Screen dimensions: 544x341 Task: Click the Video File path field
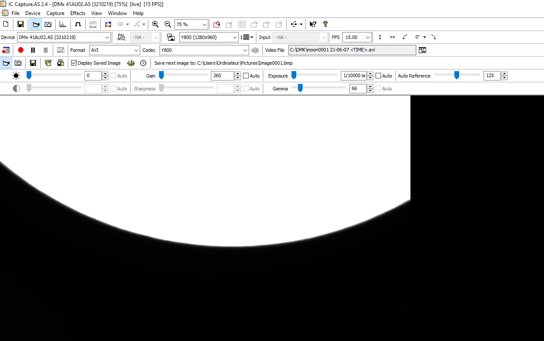352,50
